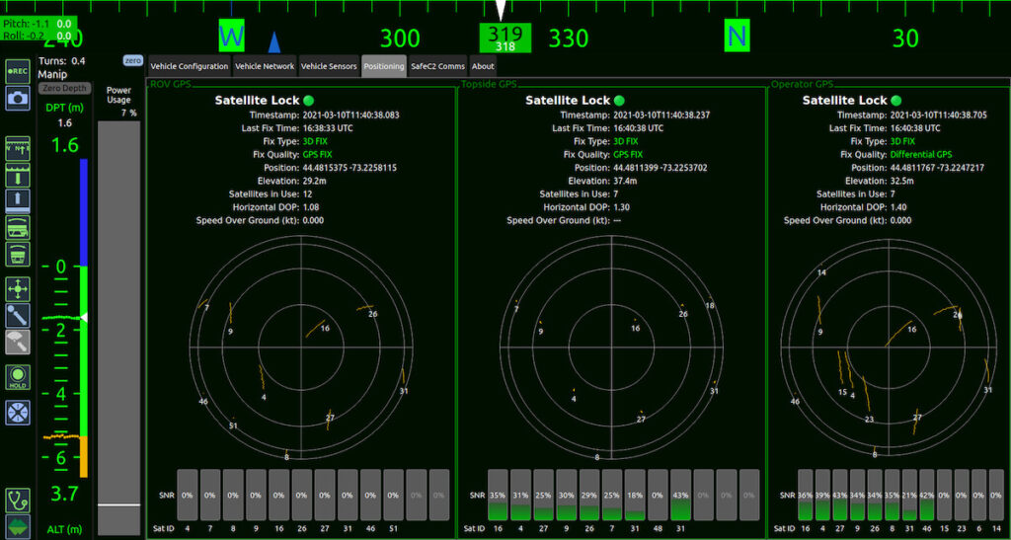1011x540 pixels.
Task: Click the 300 heading number on compass
Action: coord(400,39)
